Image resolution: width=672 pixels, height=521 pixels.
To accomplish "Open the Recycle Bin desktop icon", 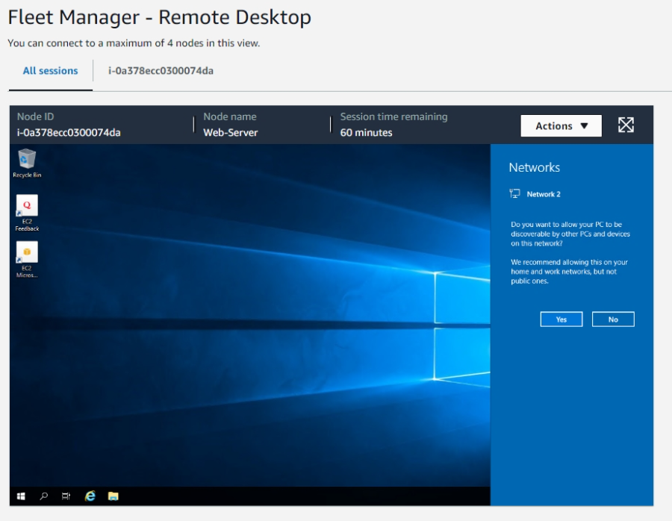I will click(x=27, y=163).
